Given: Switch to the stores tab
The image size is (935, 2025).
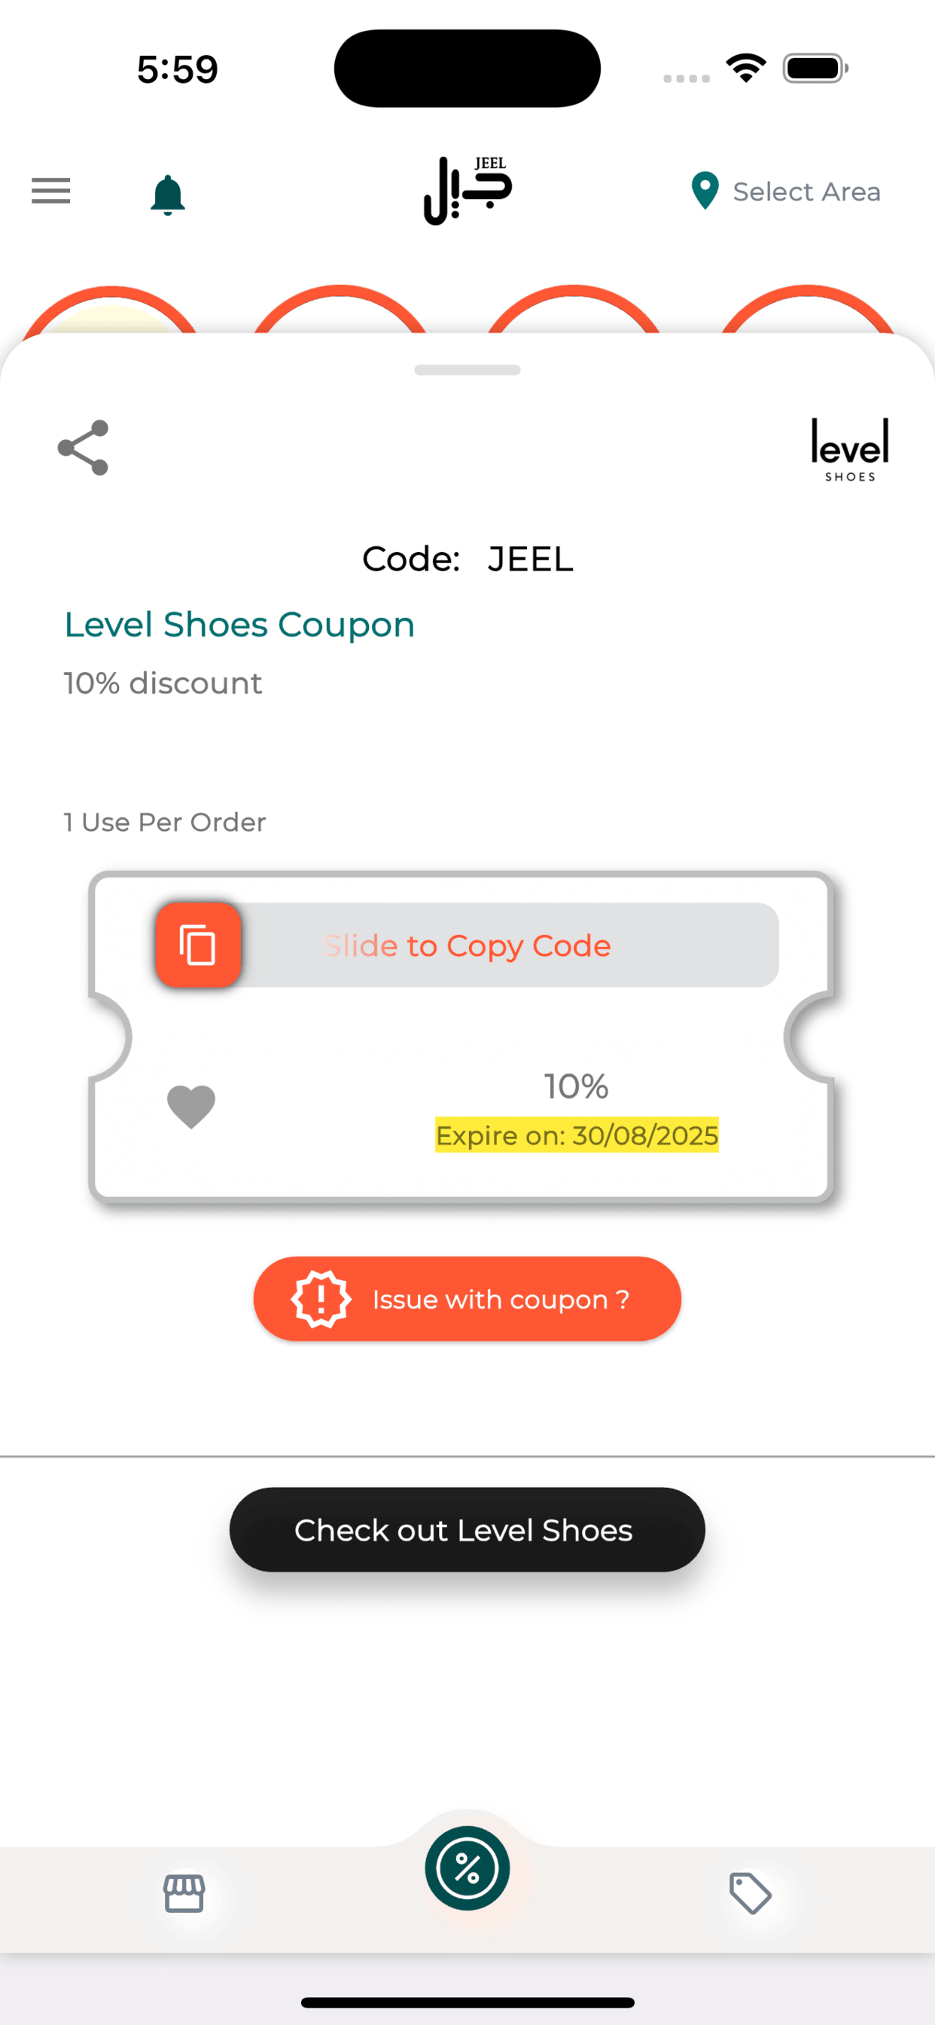Looking at the screenshot, I should coord(184,1893).
